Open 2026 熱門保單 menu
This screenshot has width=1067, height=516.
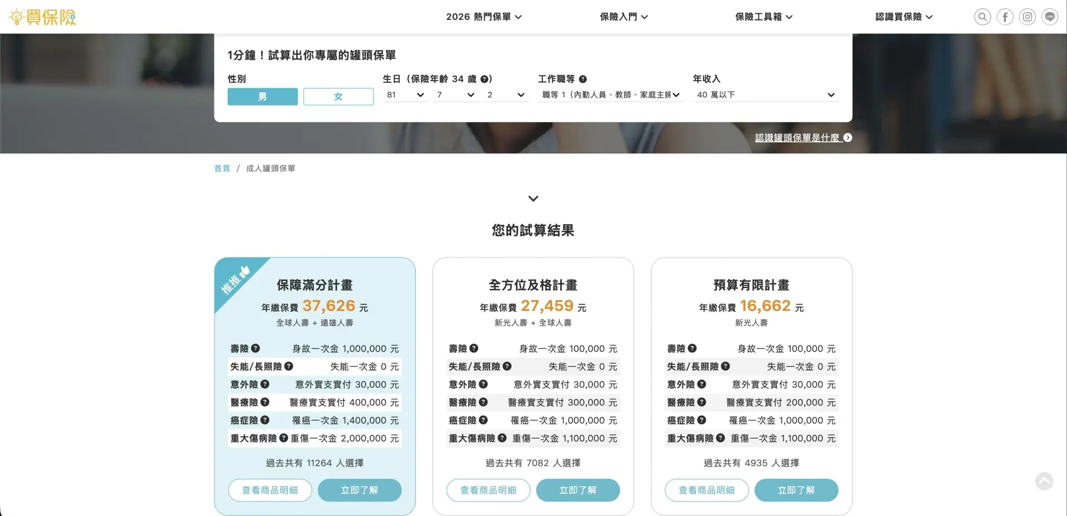(483, 17)
